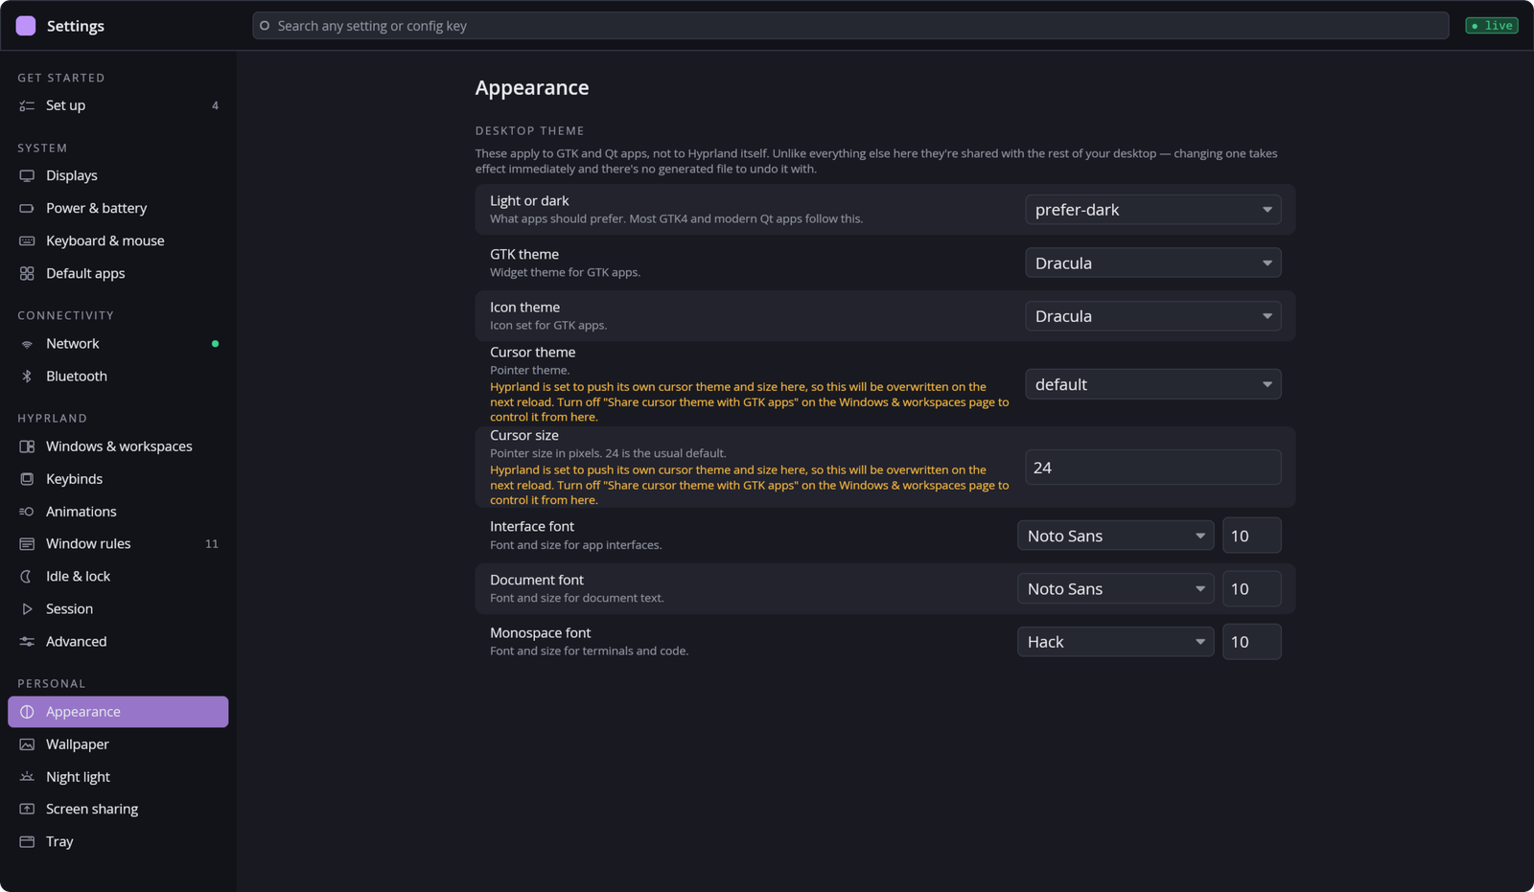This screenshot has height=892, width=1534.
Task: Click the Keyboard & mouse icon
Action: (x=27, y=240)
